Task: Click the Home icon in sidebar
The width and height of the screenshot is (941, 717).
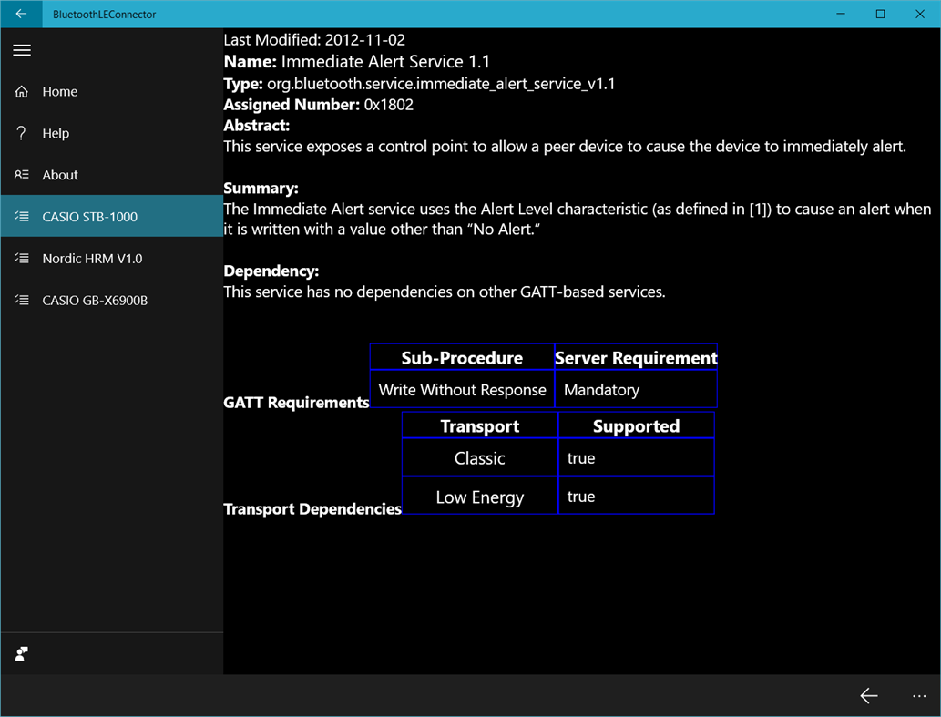Action: tap(22, 91)
